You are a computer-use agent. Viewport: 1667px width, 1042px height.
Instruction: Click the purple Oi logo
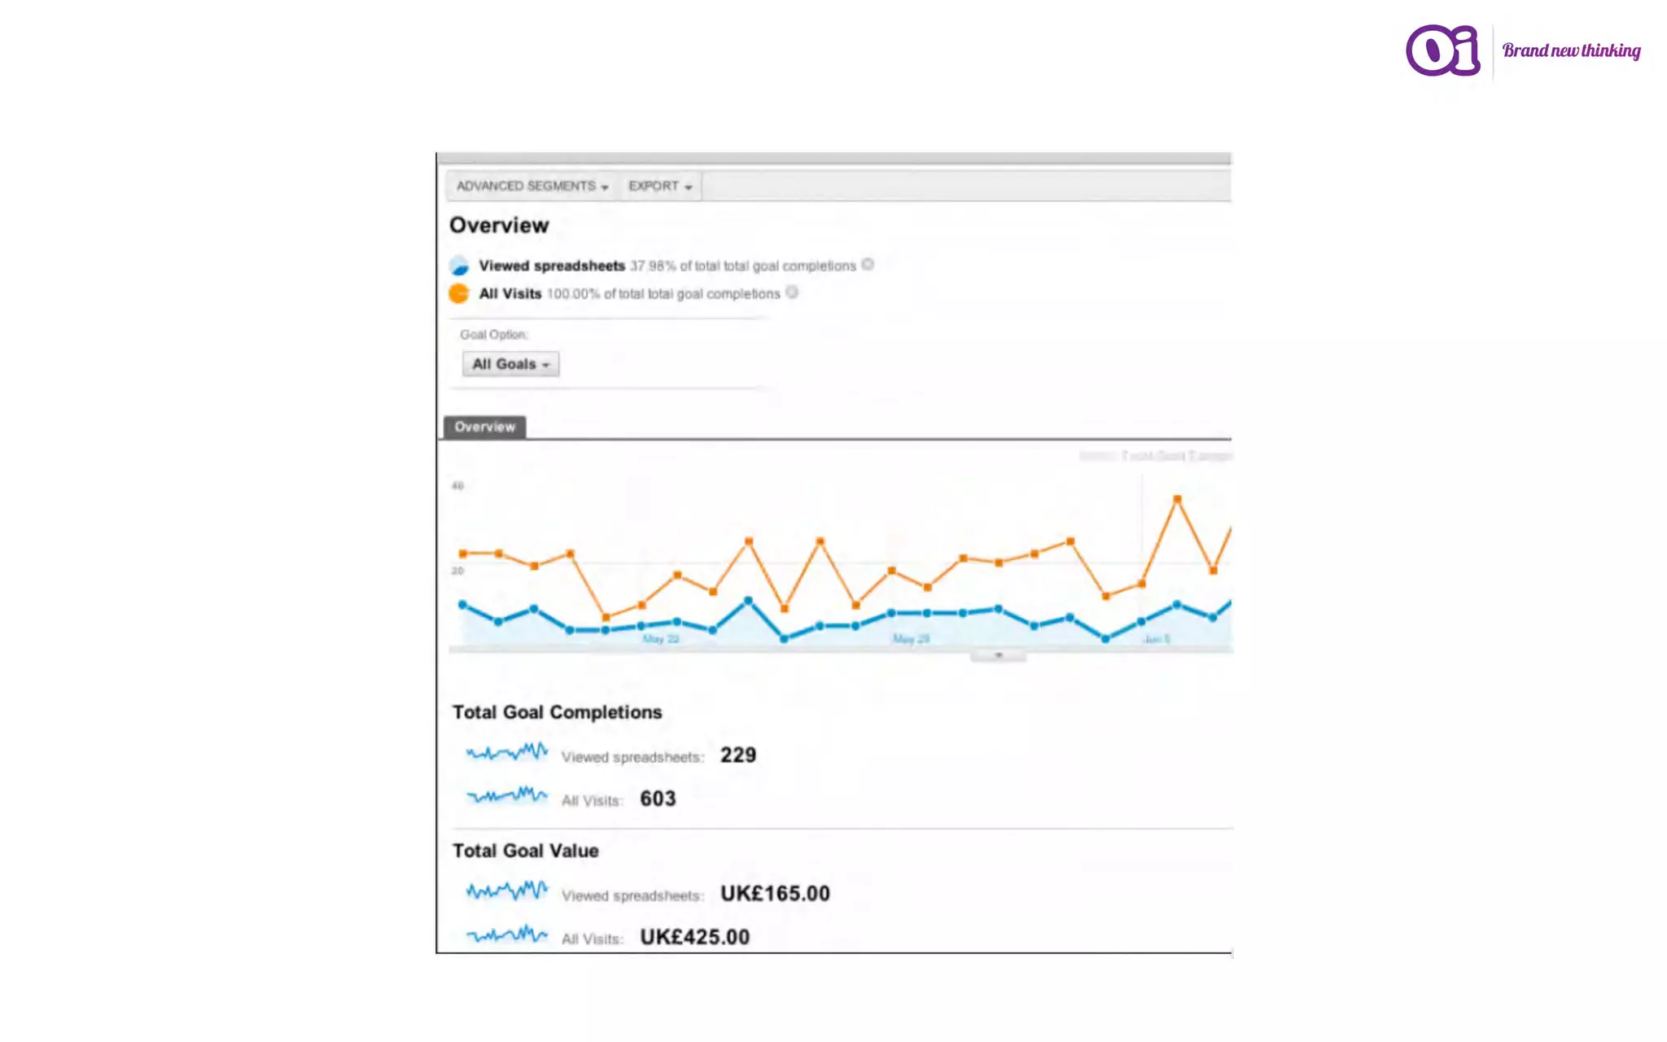tap(1442, 50)
